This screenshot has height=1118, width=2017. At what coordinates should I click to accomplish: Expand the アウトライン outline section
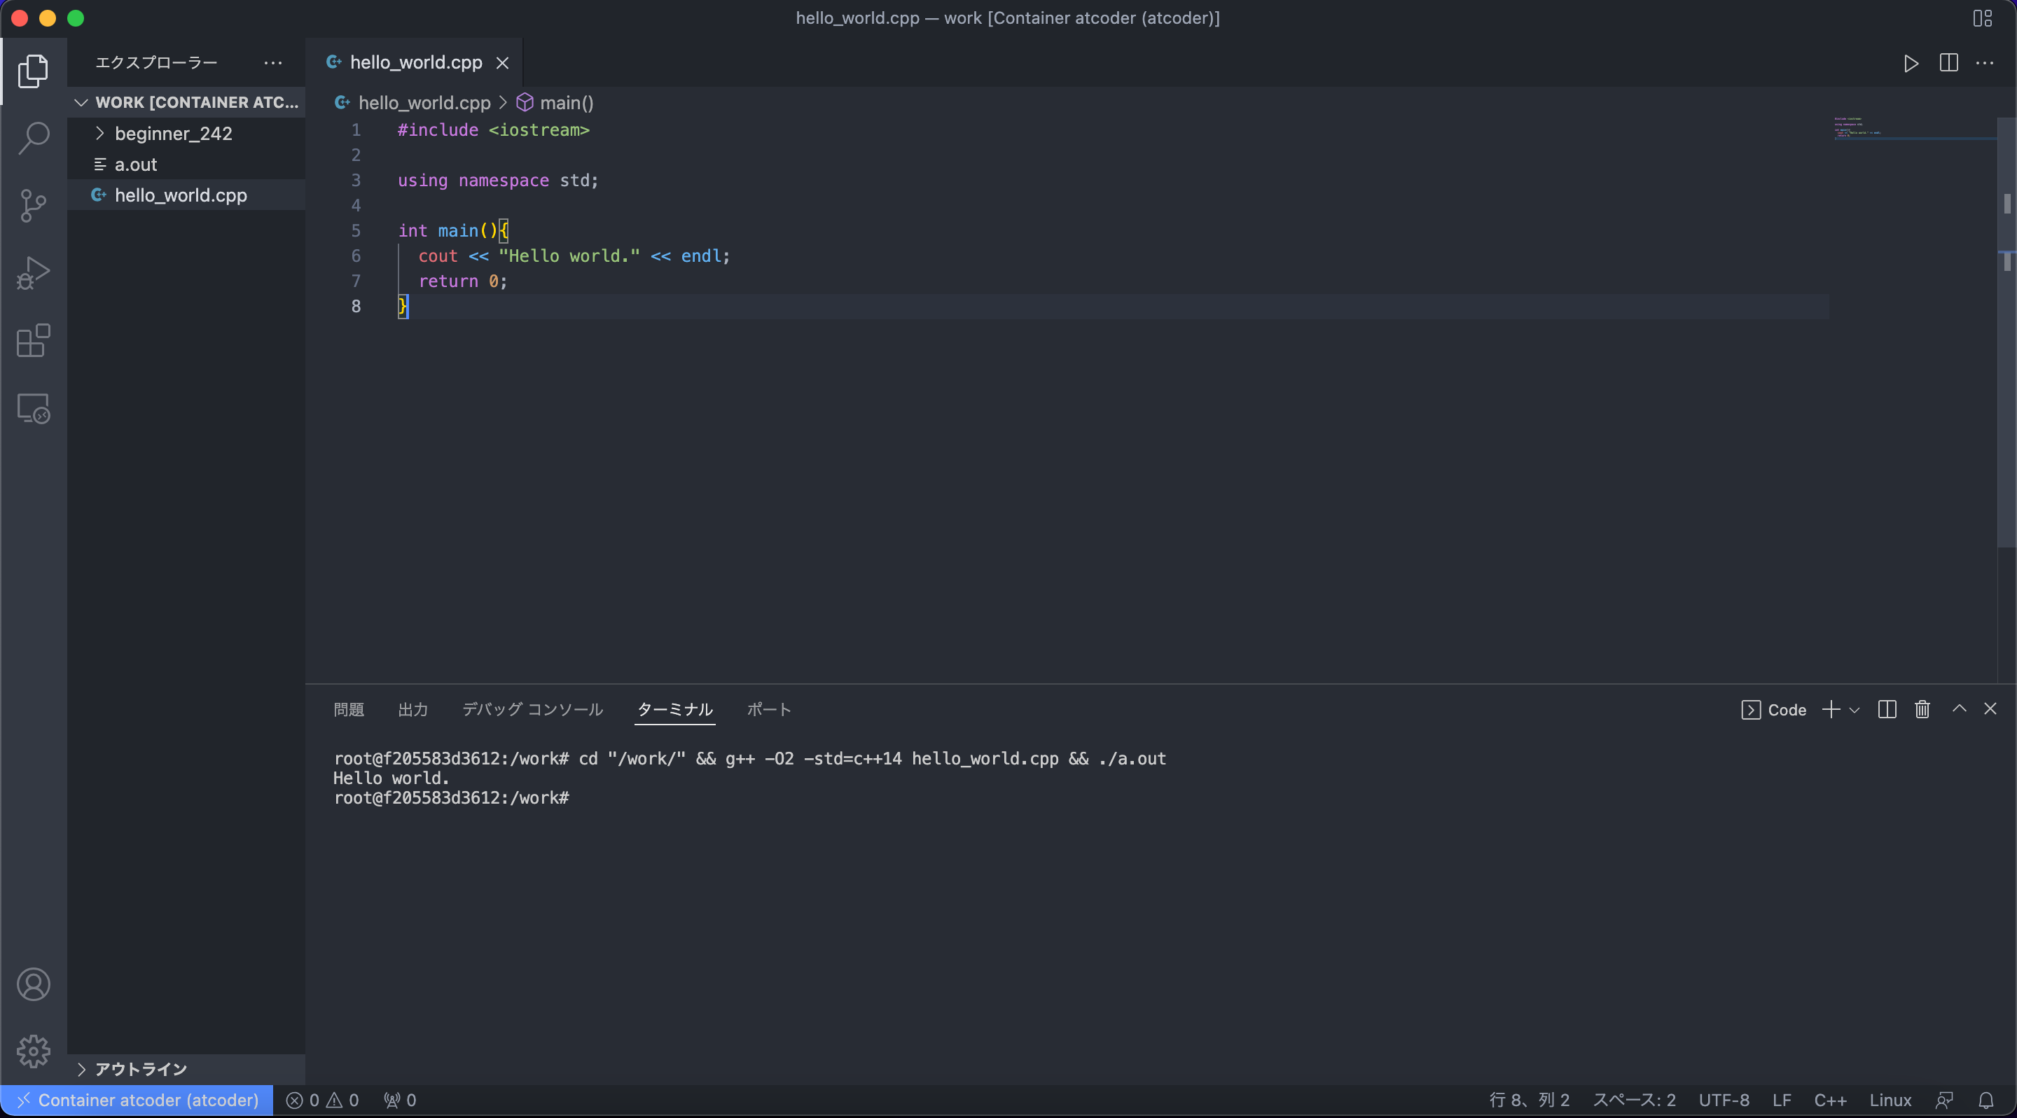tap(141, 1069)
